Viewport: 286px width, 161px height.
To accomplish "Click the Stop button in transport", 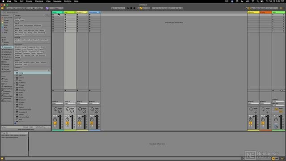I will tap(131, 8).
